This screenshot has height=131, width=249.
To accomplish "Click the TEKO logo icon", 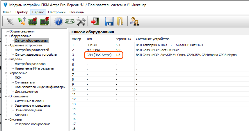I will (x=70, y=21).
